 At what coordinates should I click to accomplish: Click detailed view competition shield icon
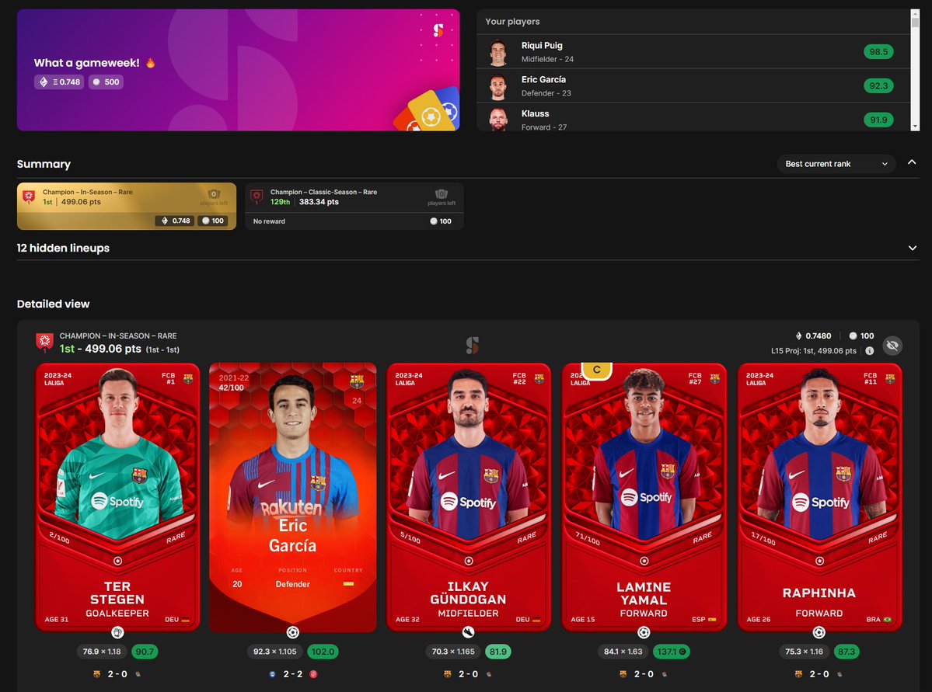point(44,343)
